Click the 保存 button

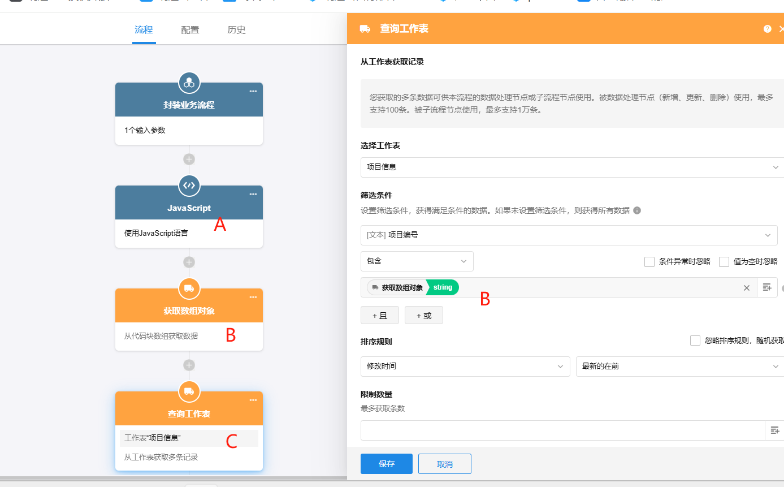(386, 464)
